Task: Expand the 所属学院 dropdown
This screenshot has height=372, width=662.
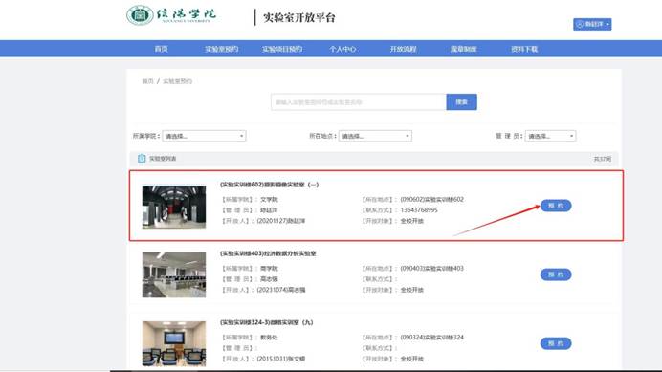Action: [204, 136]
